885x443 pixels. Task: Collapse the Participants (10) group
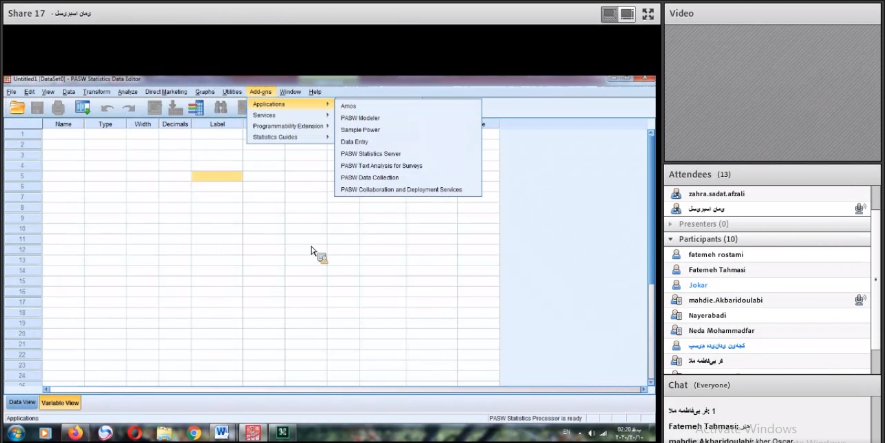[671, 239]
